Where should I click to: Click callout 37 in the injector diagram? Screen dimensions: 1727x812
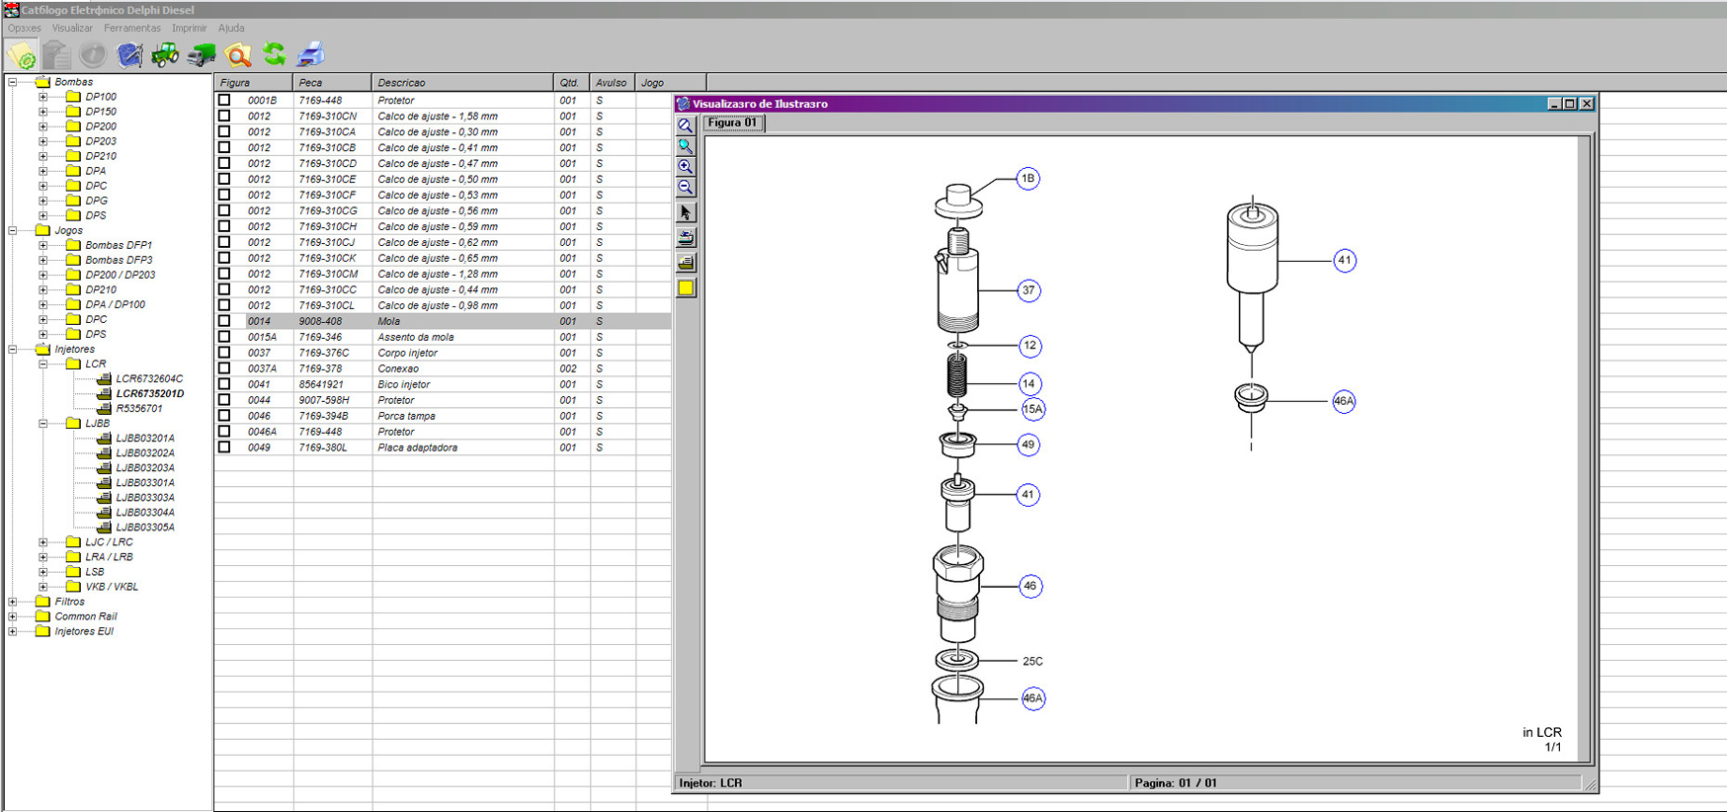click(x=1028, y=290)
